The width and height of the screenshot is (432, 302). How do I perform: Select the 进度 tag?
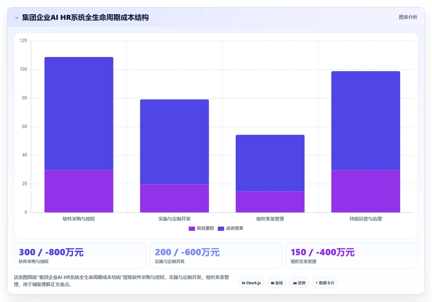click(x=299, y=283)
